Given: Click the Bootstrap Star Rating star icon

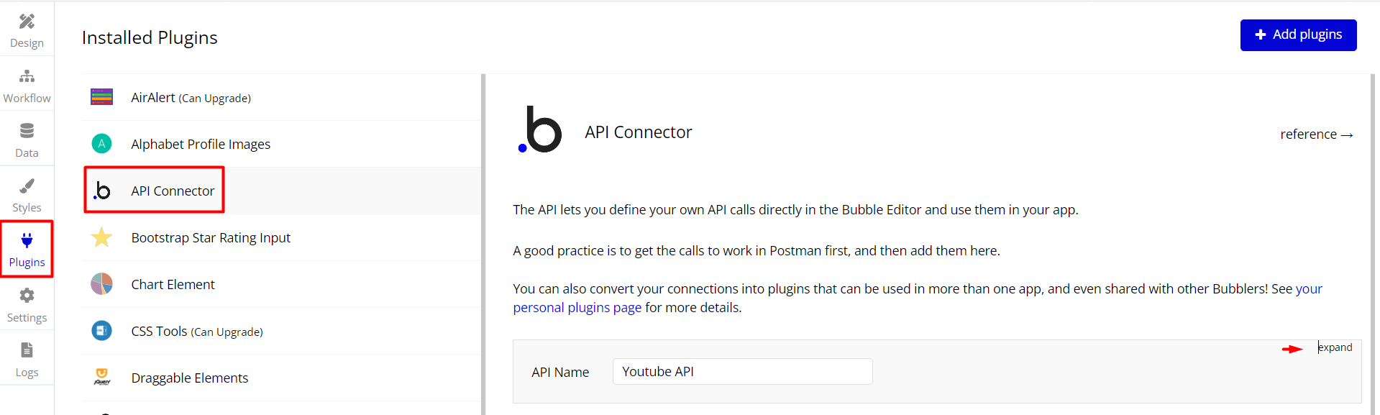Looking at the screenshot, I should [101, 237].
